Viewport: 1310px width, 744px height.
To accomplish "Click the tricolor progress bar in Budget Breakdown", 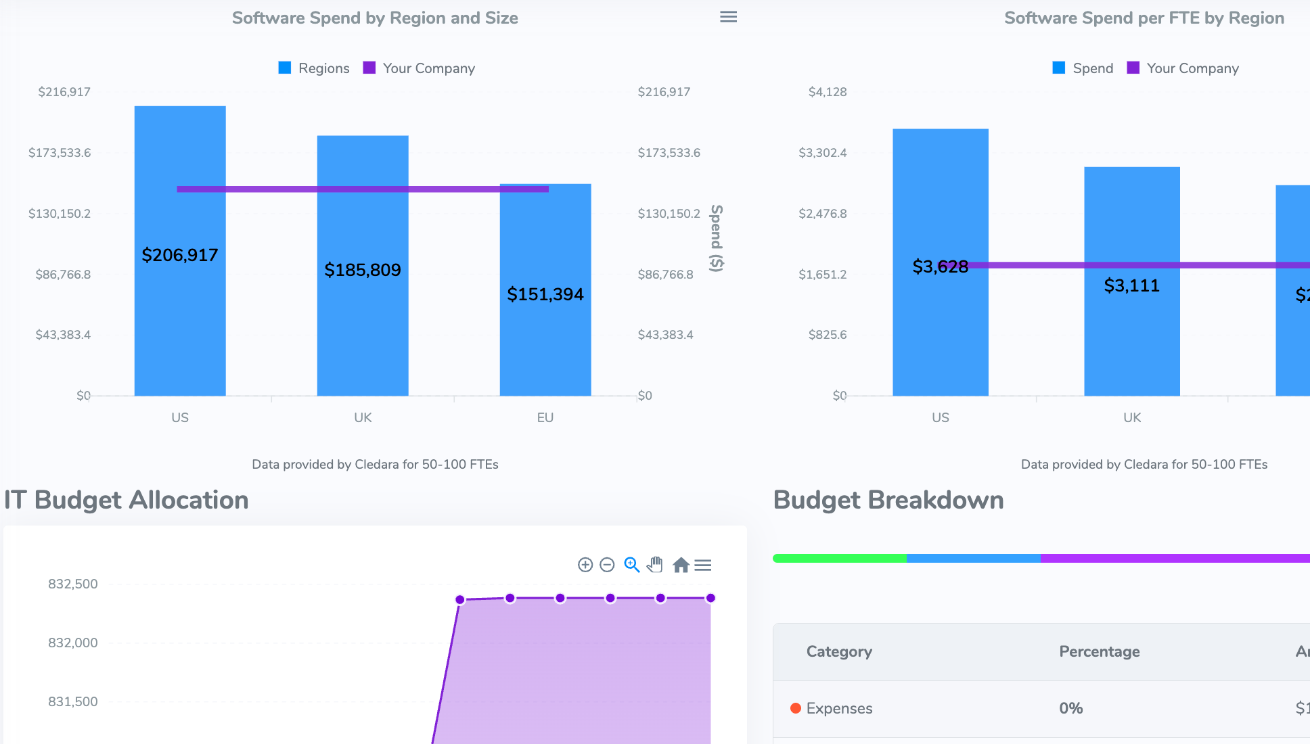I will tap(1041, 558).
